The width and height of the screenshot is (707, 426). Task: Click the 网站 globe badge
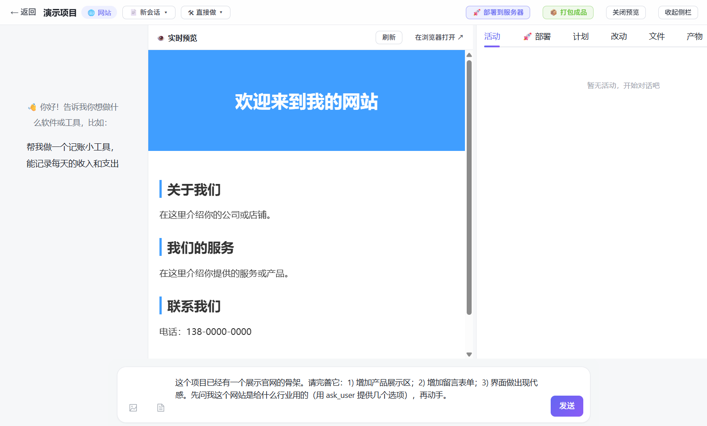99,13
